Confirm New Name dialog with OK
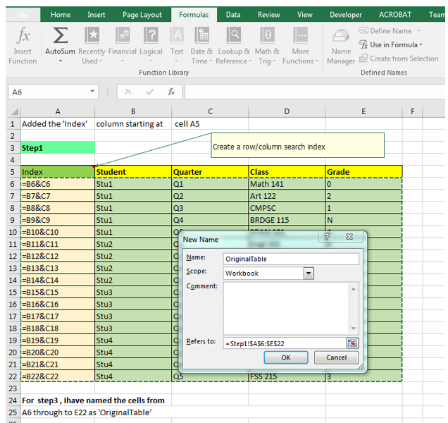Image resolution: width=448 pixels, height=423 pixels. tap(286, 357)
